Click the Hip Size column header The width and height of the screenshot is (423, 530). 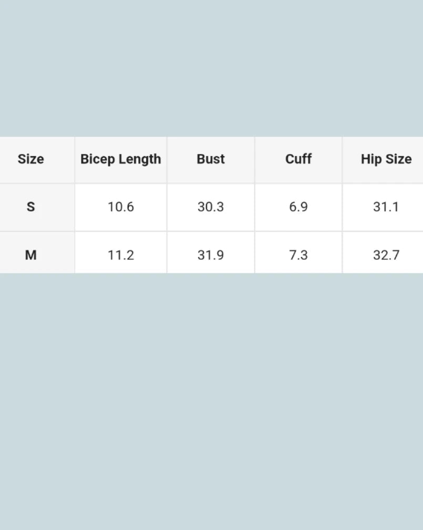[x=386, y=159]
